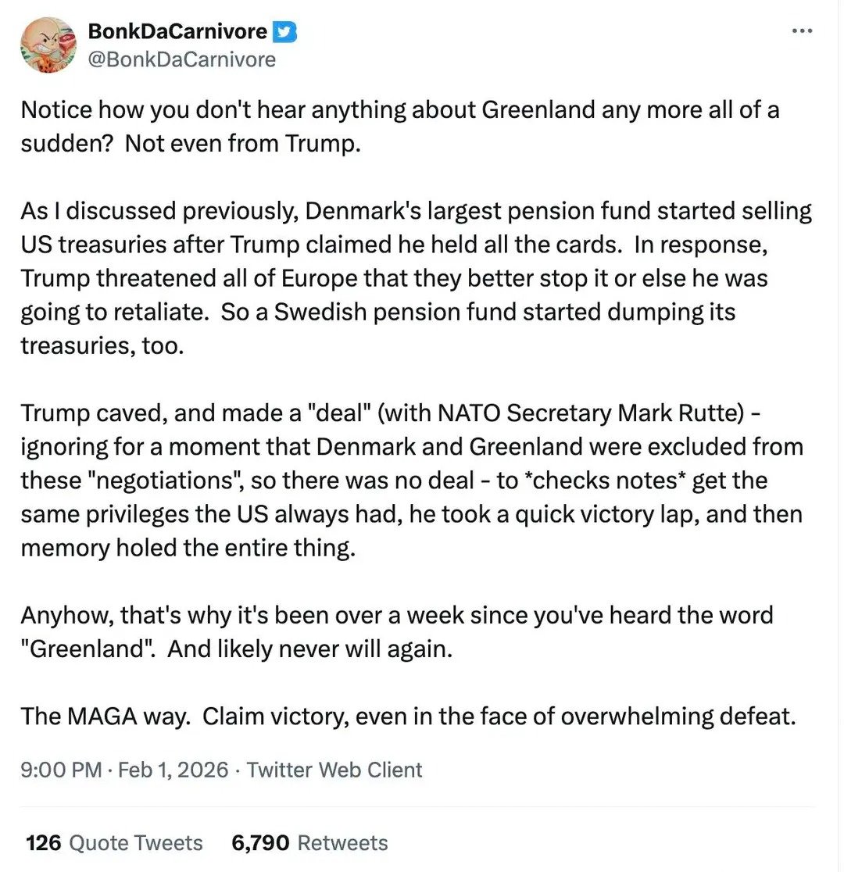Viewport: 844px width, 872px height.
Task: Click the closing line "The MAGA way"
Action: [x=407, y=716]
